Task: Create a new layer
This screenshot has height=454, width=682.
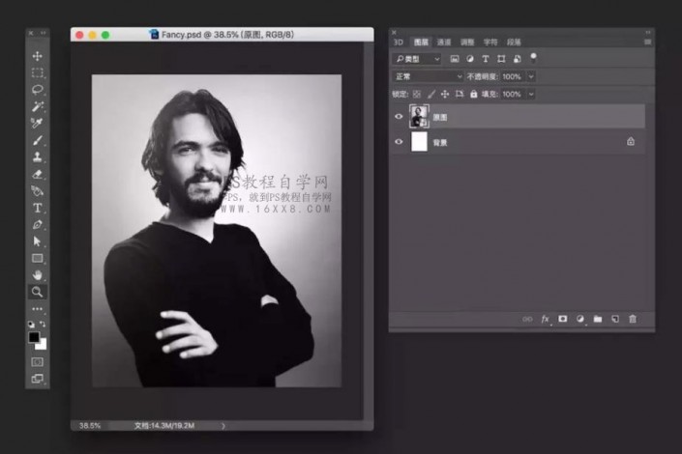Action: pos(615,319)
